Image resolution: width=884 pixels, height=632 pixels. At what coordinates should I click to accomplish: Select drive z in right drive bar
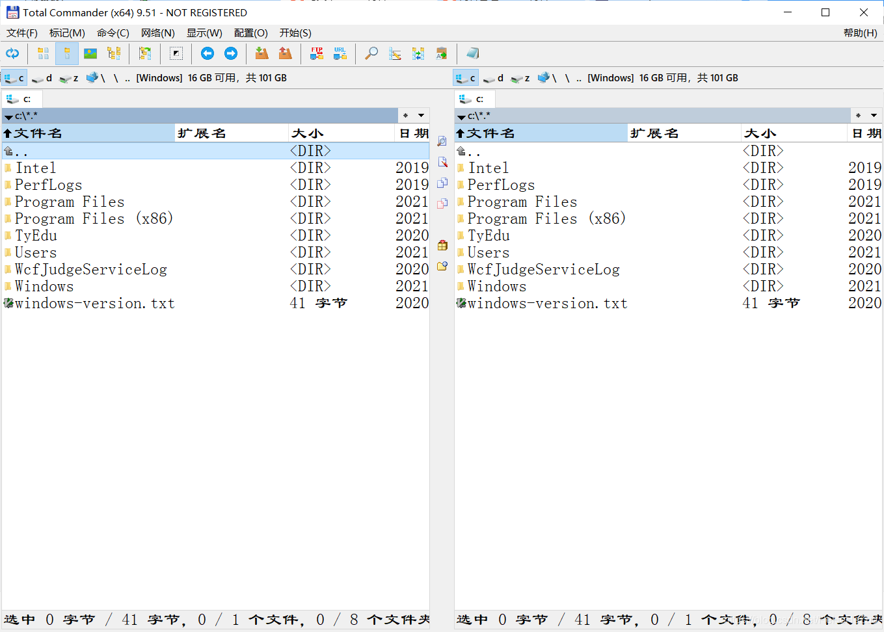point(520,78)
